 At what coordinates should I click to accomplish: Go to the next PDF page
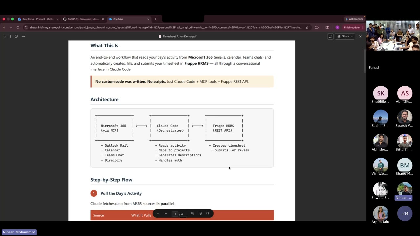point(166,213)
